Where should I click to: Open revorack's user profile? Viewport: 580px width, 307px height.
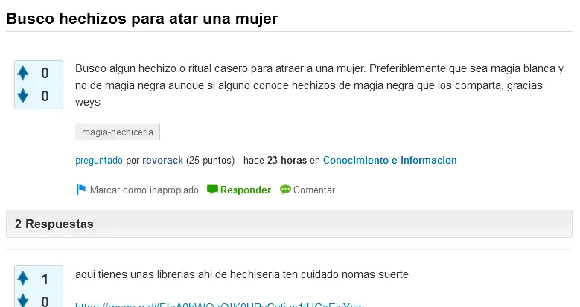point(163,160)
